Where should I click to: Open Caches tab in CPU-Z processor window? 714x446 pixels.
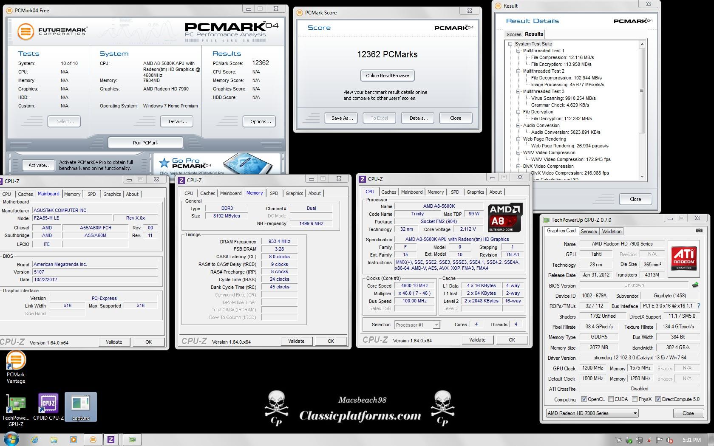click(x=388, y=192)
